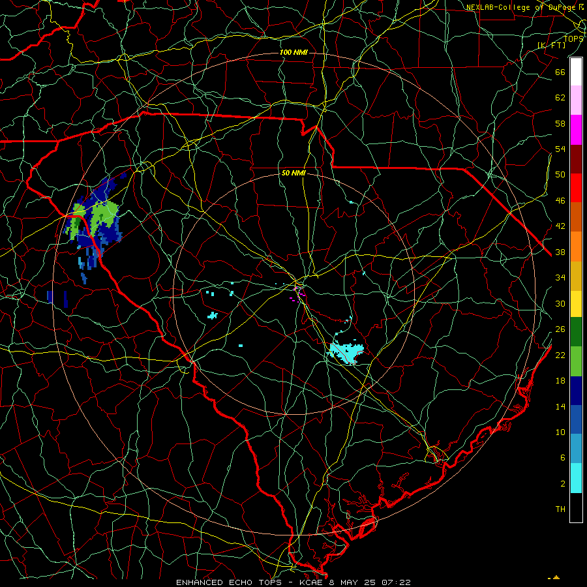
Task: Click the 22 legend value
Action: click(x=560, y=355)
